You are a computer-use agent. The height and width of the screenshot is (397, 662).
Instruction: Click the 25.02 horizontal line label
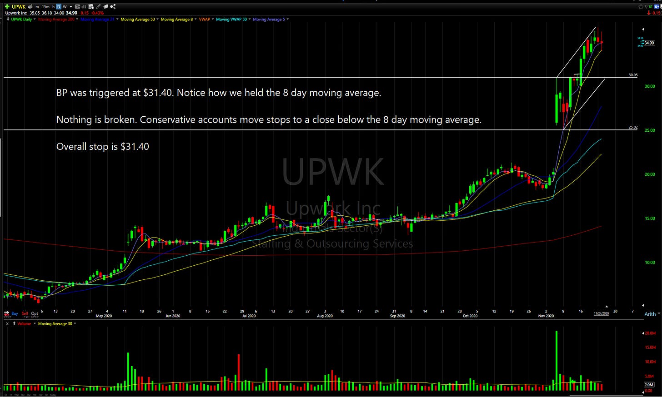click(x=632, y=127)
